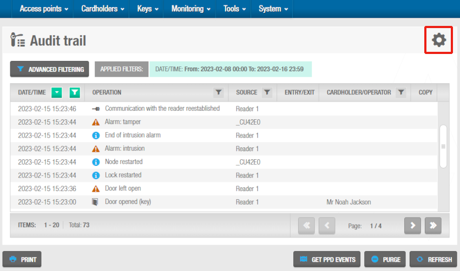Click the green DATE/TIME filter icon
Image resolution: width=460 pixels, height=271 pixels.
[75, 92]
